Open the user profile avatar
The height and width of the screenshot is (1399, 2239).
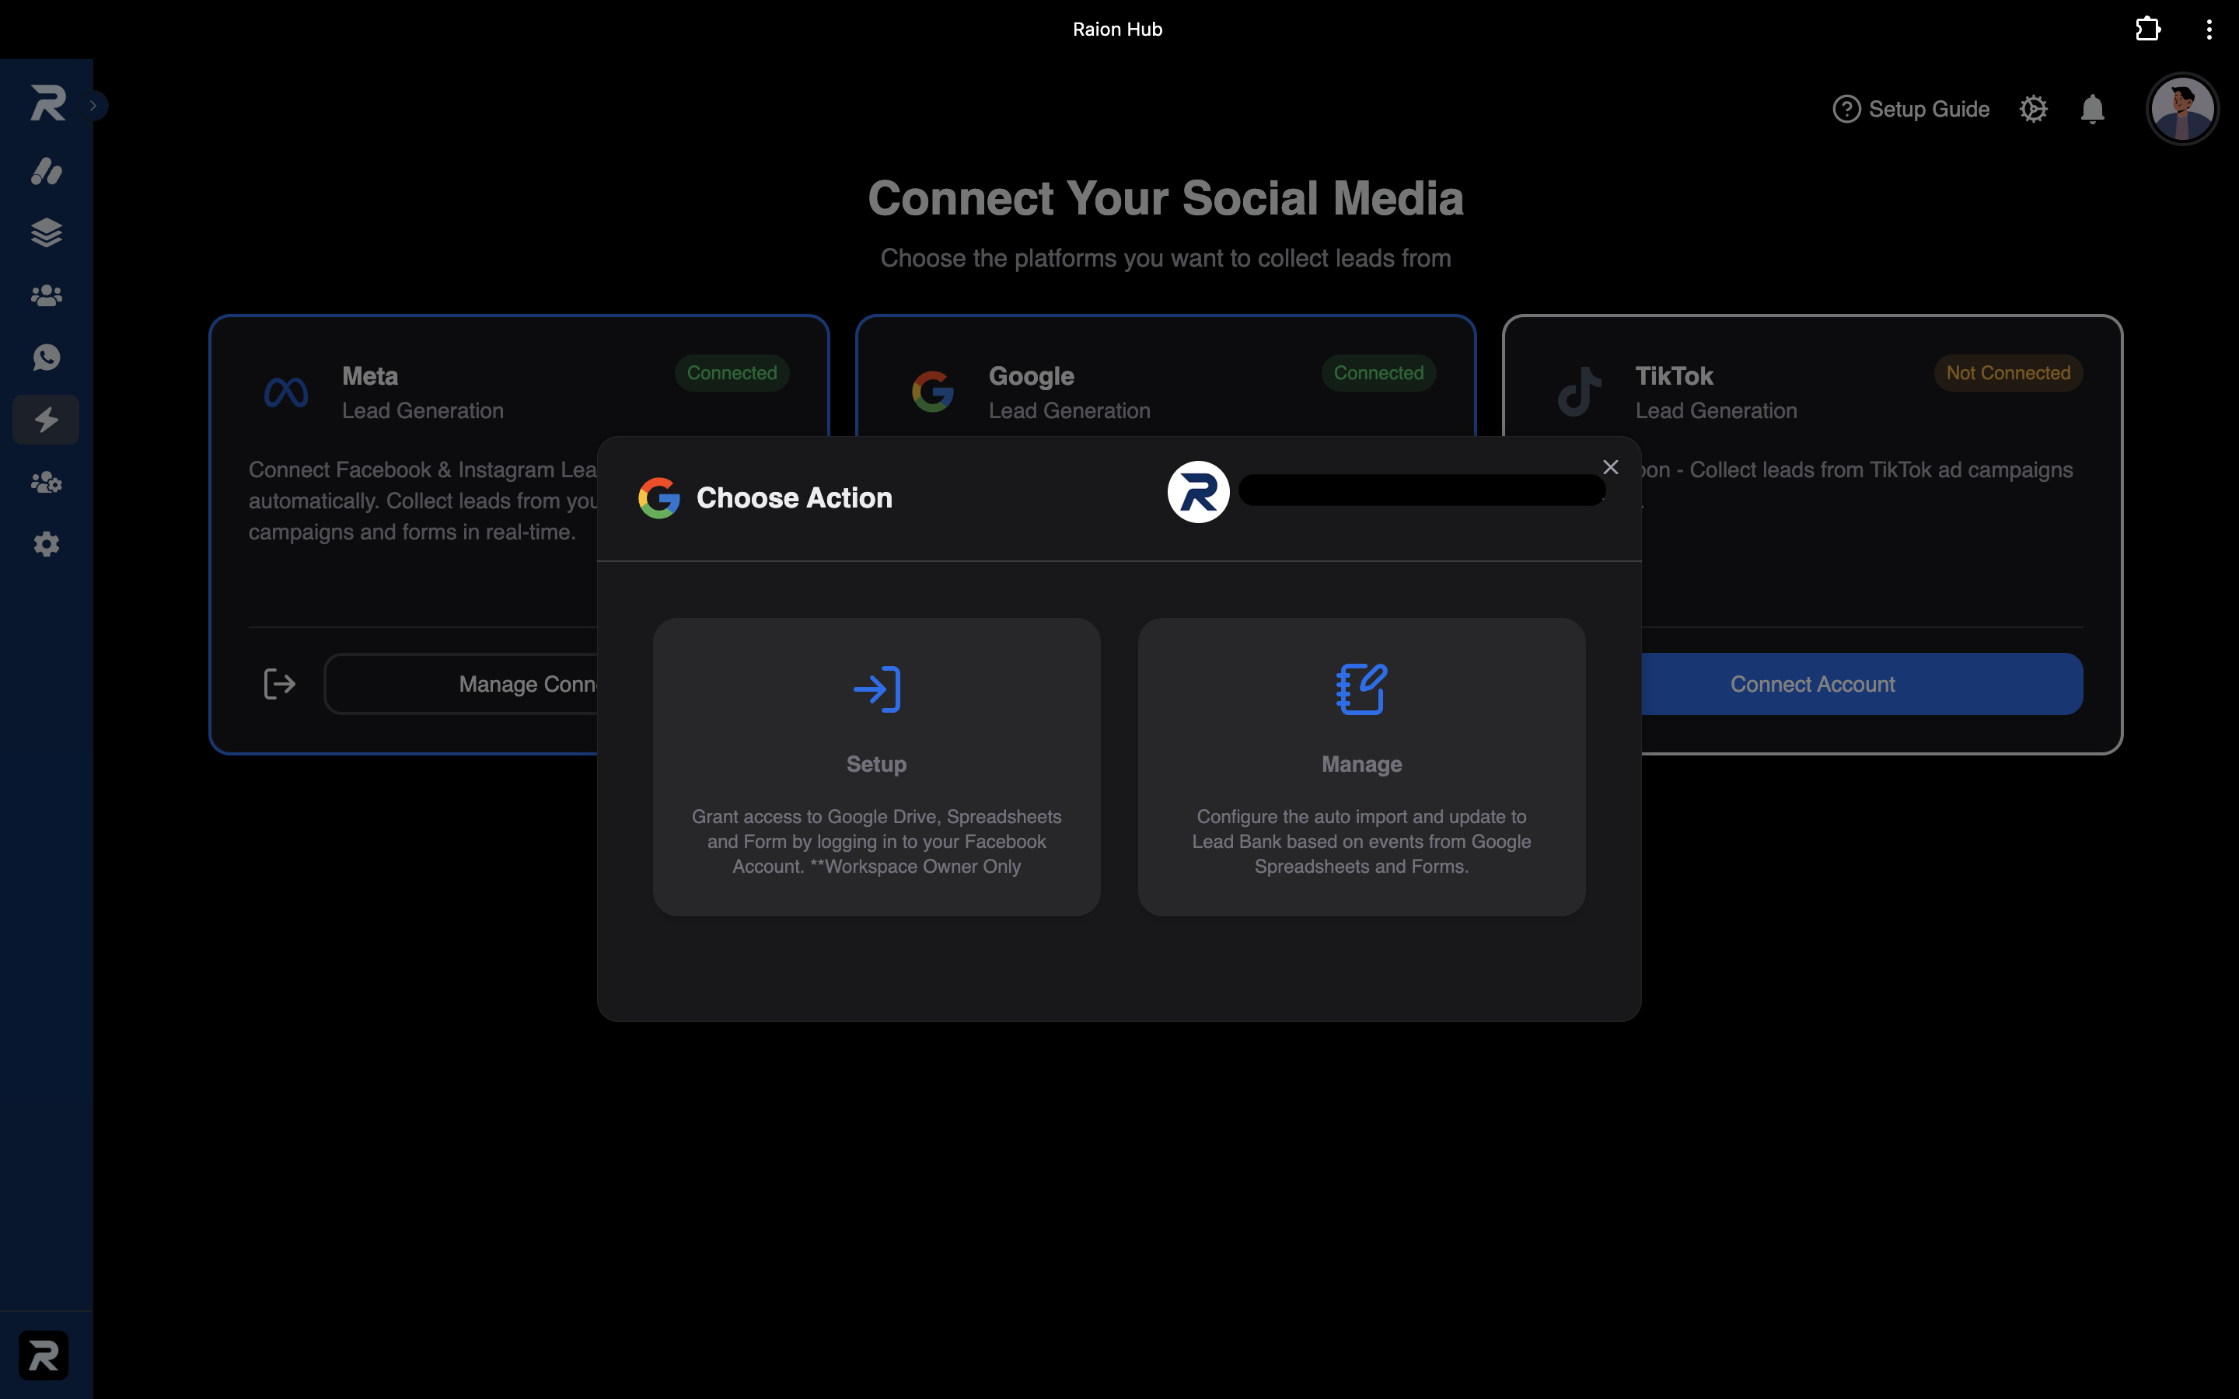pyautogui.click(x=2182, y=109)
